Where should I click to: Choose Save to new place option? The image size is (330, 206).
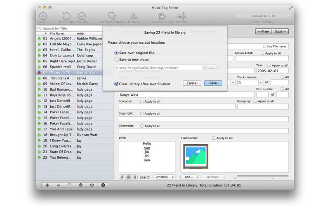pos(117,60)
